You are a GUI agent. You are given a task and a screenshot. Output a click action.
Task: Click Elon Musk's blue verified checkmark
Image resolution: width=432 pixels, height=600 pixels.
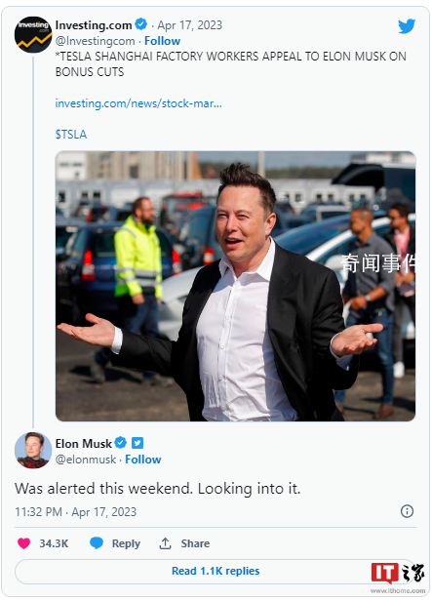(x=121, y=443)
